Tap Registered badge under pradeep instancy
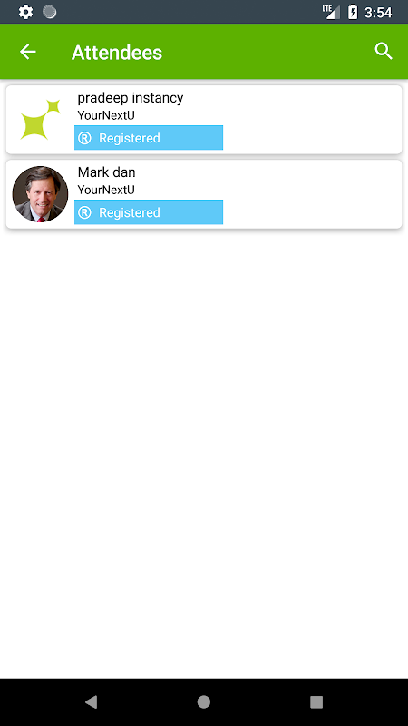 pyautogui.click(x=149, y=138)
